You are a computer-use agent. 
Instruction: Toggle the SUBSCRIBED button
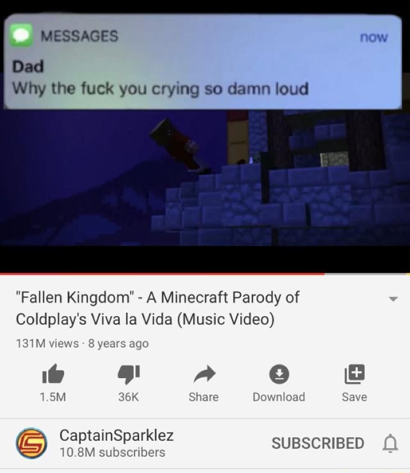tap(318, 443)
